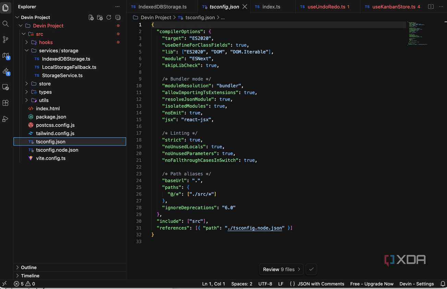Open Source Control view icon

click(5, 39)
